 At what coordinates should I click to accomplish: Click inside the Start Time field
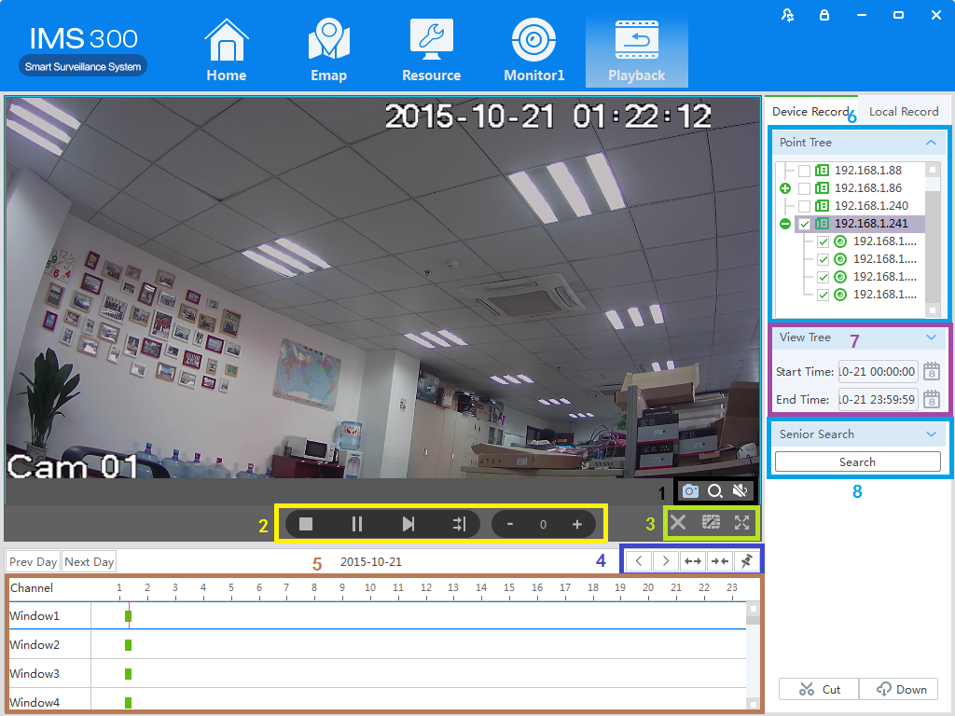pos(878,371)
